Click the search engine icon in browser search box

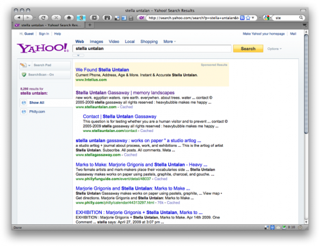pyautogui.click(x=267, y=18)
